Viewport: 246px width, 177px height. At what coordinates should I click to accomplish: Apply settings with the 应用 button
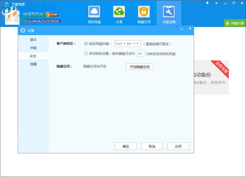[x=178, y=146]
